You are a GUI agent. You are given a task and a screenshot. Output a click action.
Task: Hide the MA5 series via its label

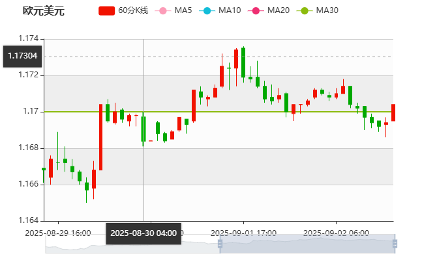pyautogui.click(x=183, y=10)
